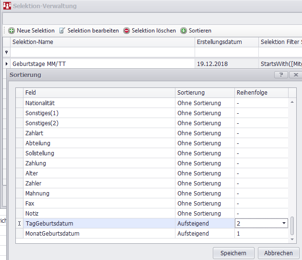Click the red Selektion löschen icon
Screen dimensions: 302x260
tap(127, 31)
